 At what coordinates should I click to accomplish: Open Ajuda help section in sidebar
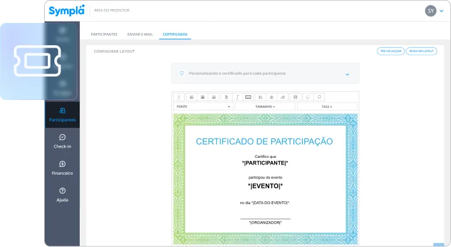click(x=62, y=194)
